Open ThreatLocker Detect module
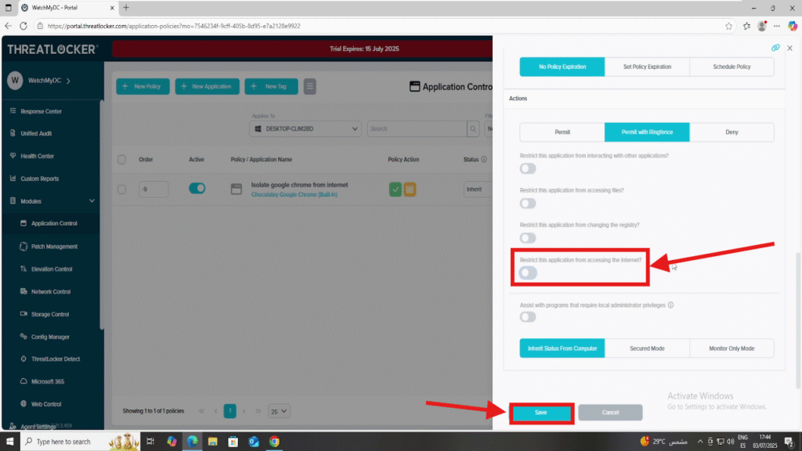Image resolution: width=802 pixels, height=451 pixels. pos(56,359)
